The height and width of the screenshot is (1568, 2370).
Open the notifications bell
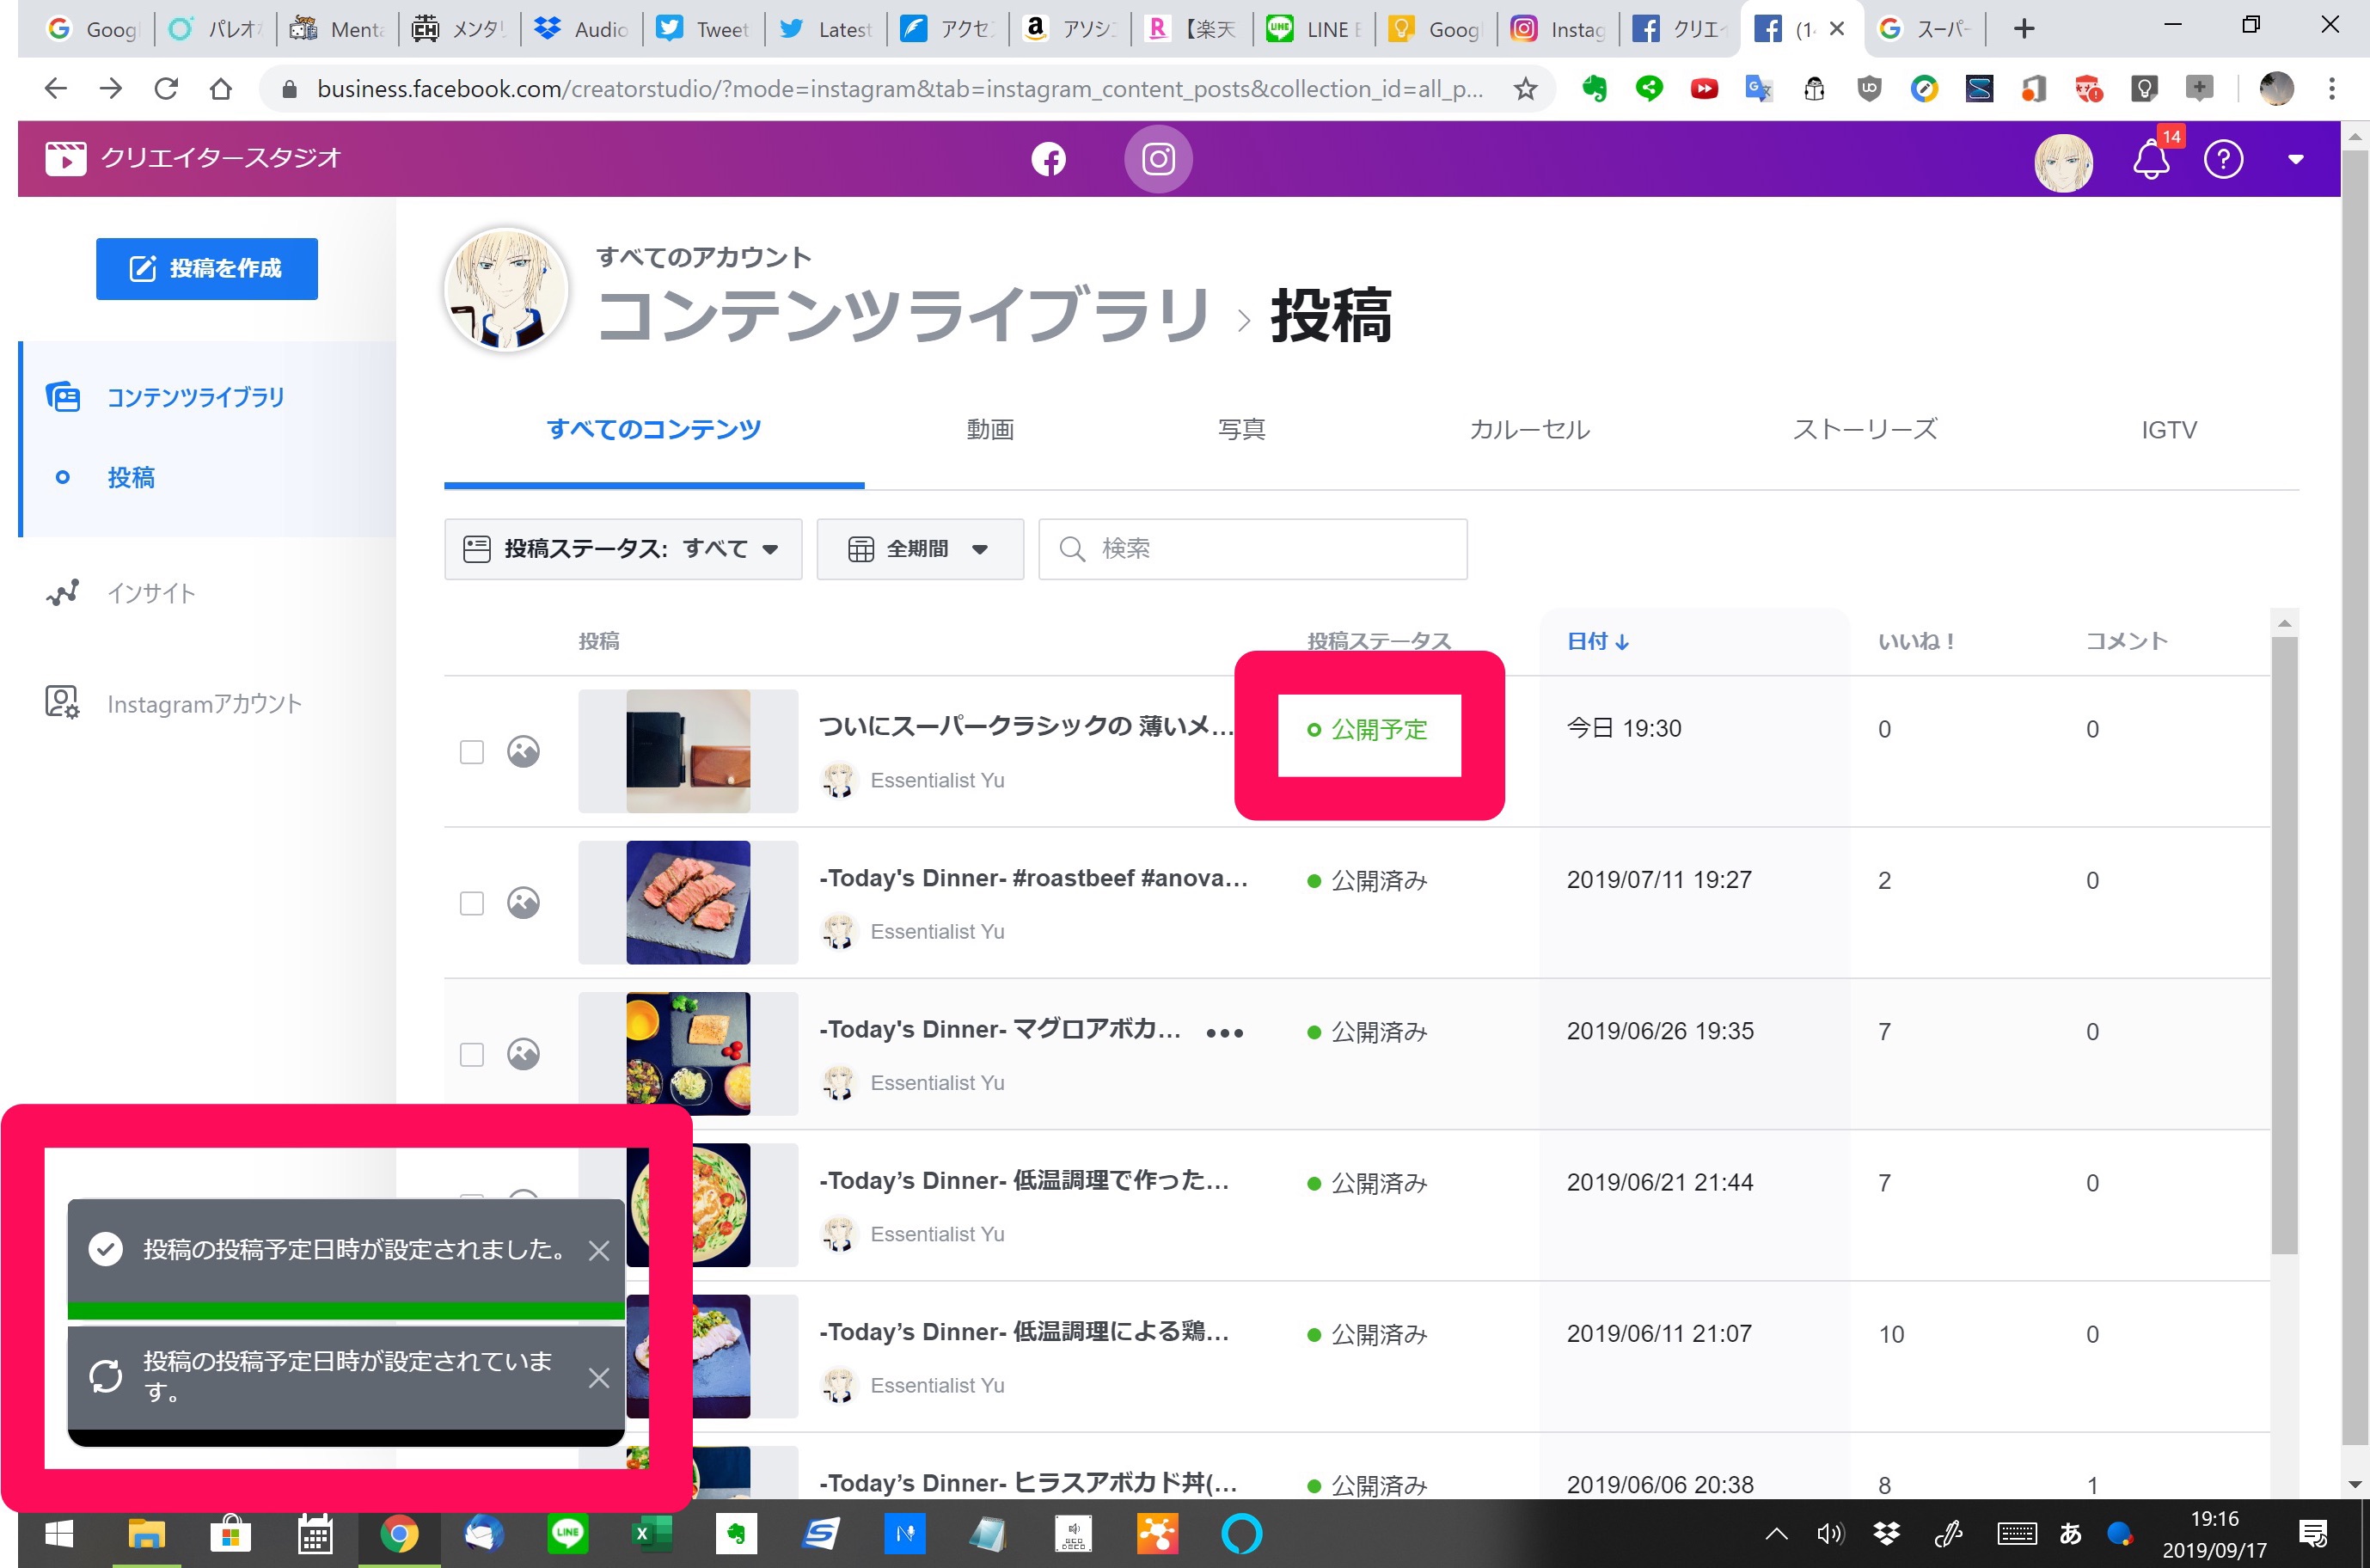click(x=2150, y=160)
